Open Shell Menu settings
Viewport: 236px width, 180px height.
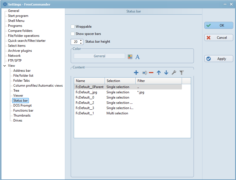[x=16, y=21]
